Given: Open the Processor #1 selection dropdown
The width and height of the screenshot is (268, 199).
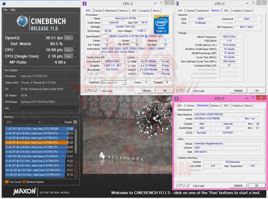Looking at the screenshot, I should click(114, 83).
